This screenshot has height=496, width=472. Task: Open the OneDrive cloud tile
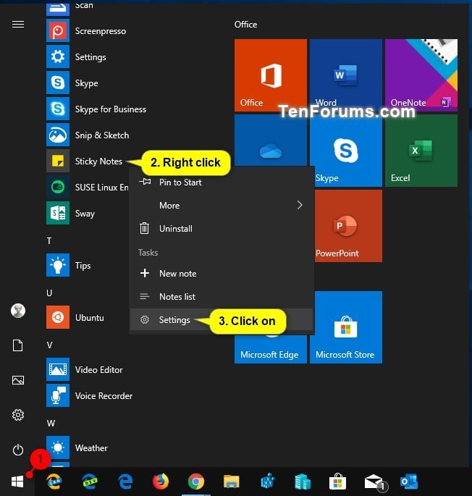(x=271, y=140)
